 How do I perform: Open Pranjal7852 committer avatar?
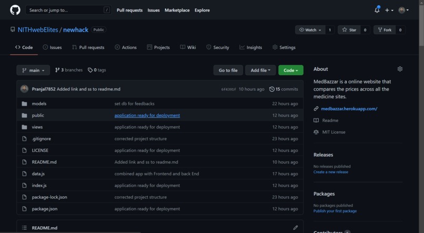24,89
